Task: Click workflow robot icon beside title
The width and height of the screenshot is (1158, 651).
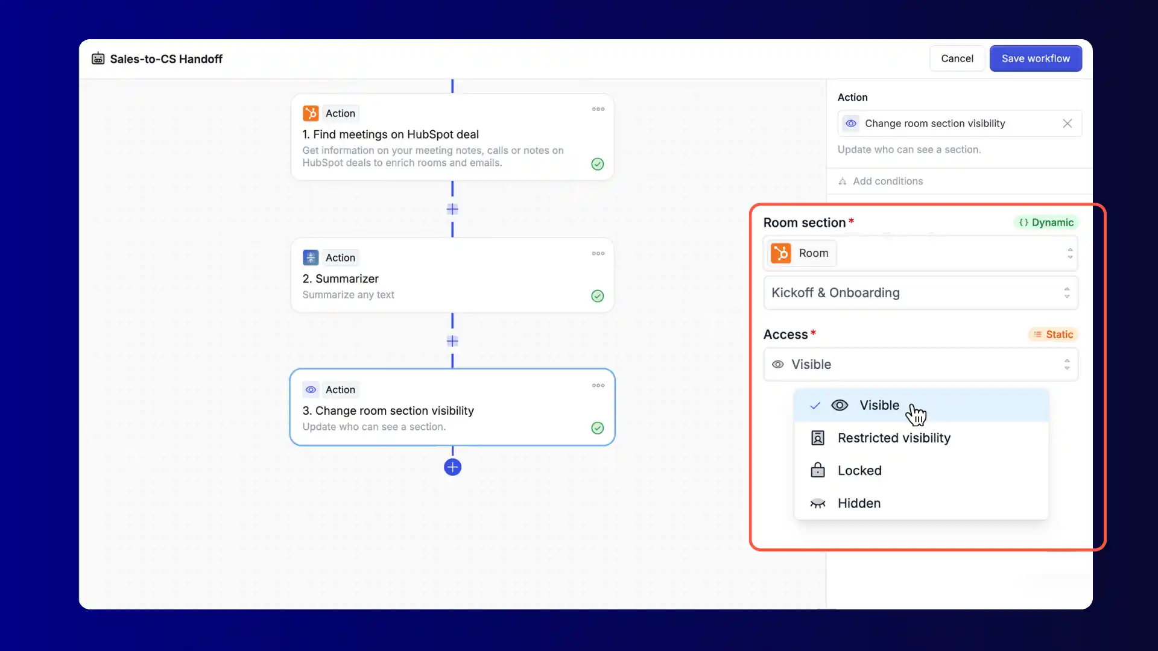Action: click(98, 59)
